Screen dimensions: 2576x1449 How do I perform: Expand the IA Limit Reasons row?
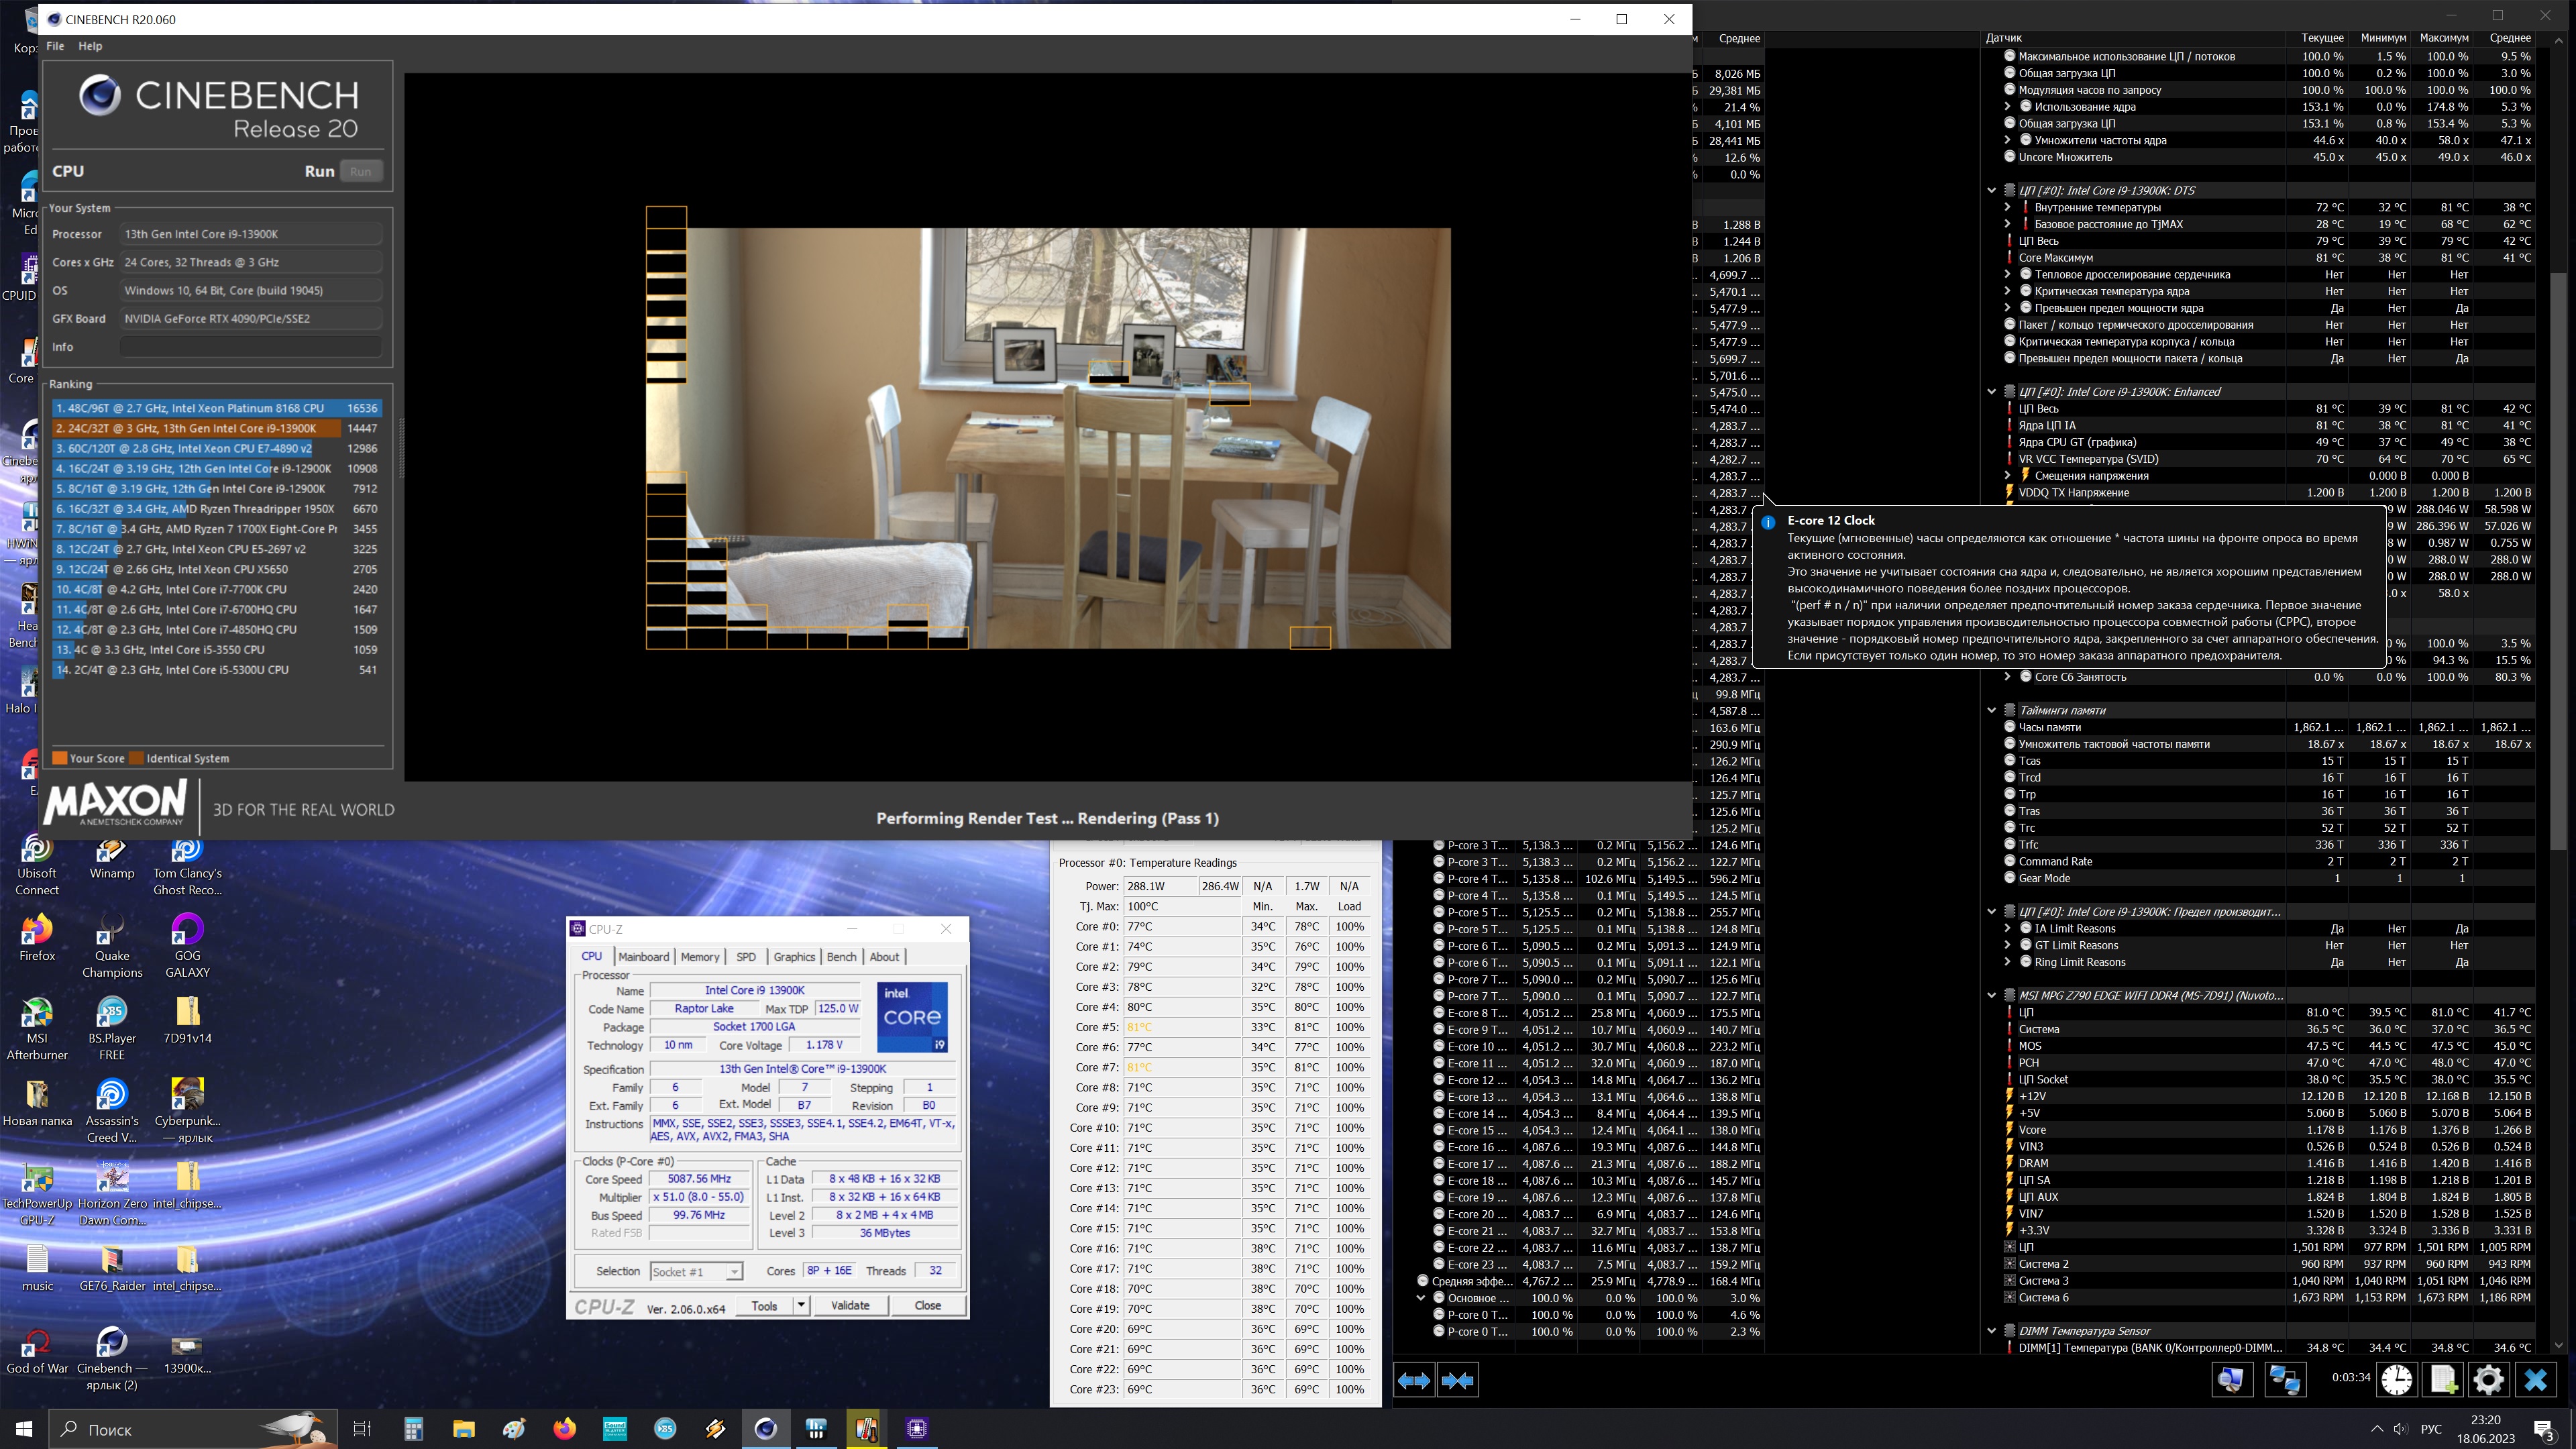point(2007,928)
